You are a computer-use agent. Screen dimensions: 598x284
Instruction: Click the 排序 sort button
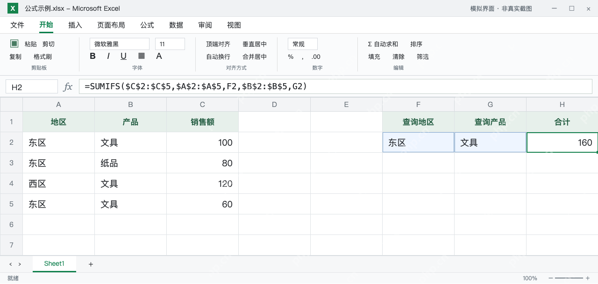pos(416,44)
